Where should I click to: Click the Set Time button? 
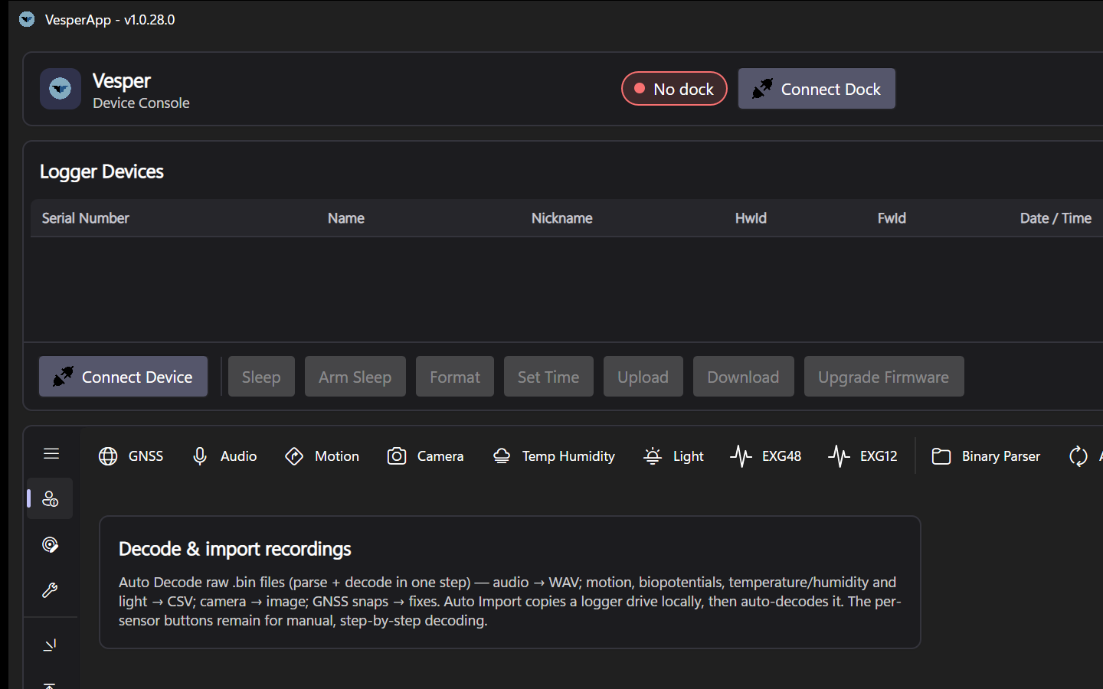(x=548, y=377)
